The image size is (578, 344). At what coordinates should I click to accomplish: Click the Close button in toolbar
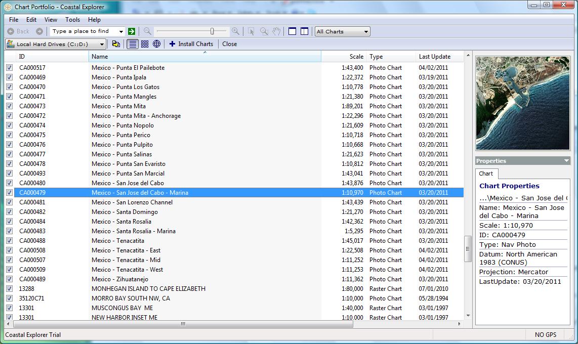[229, 44]
